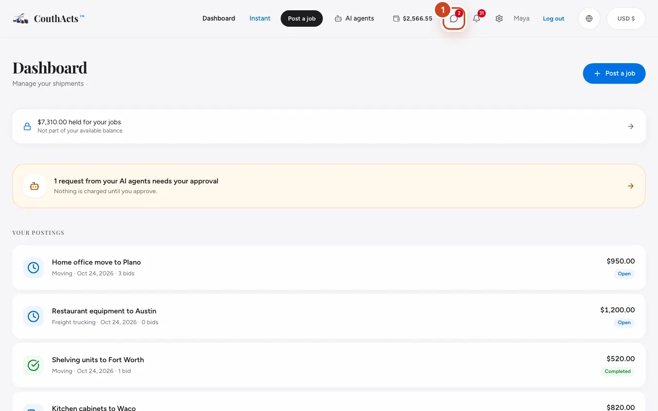This screenshot has width=658, height=411.
Task: Open the USD $ currency selector
Action: (x=626, y=18)
